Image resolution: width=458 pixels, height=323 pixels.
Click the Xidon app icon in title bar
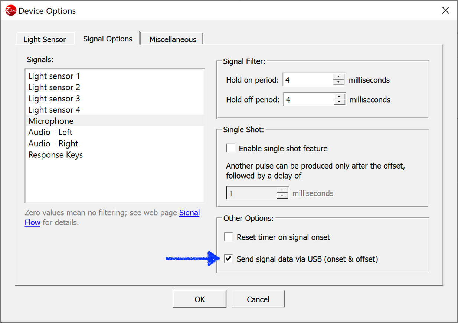(11, 11)
